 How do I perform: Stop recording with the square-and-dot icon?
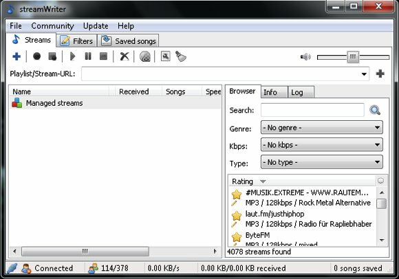pyautogui.click(x=52, y=56)
